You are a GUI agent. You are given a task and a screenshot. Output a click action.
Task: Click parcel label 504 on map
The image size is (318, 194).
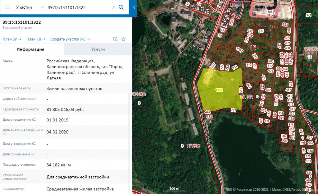pyautogui.click(x=284, y=136)
